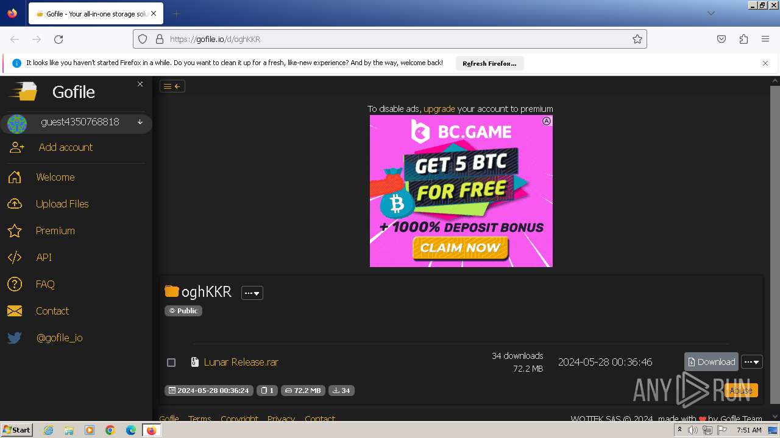Click the Gofile logo icon
Image resolution: width=780 pixels, height=438 pixels.
[23, 92]
